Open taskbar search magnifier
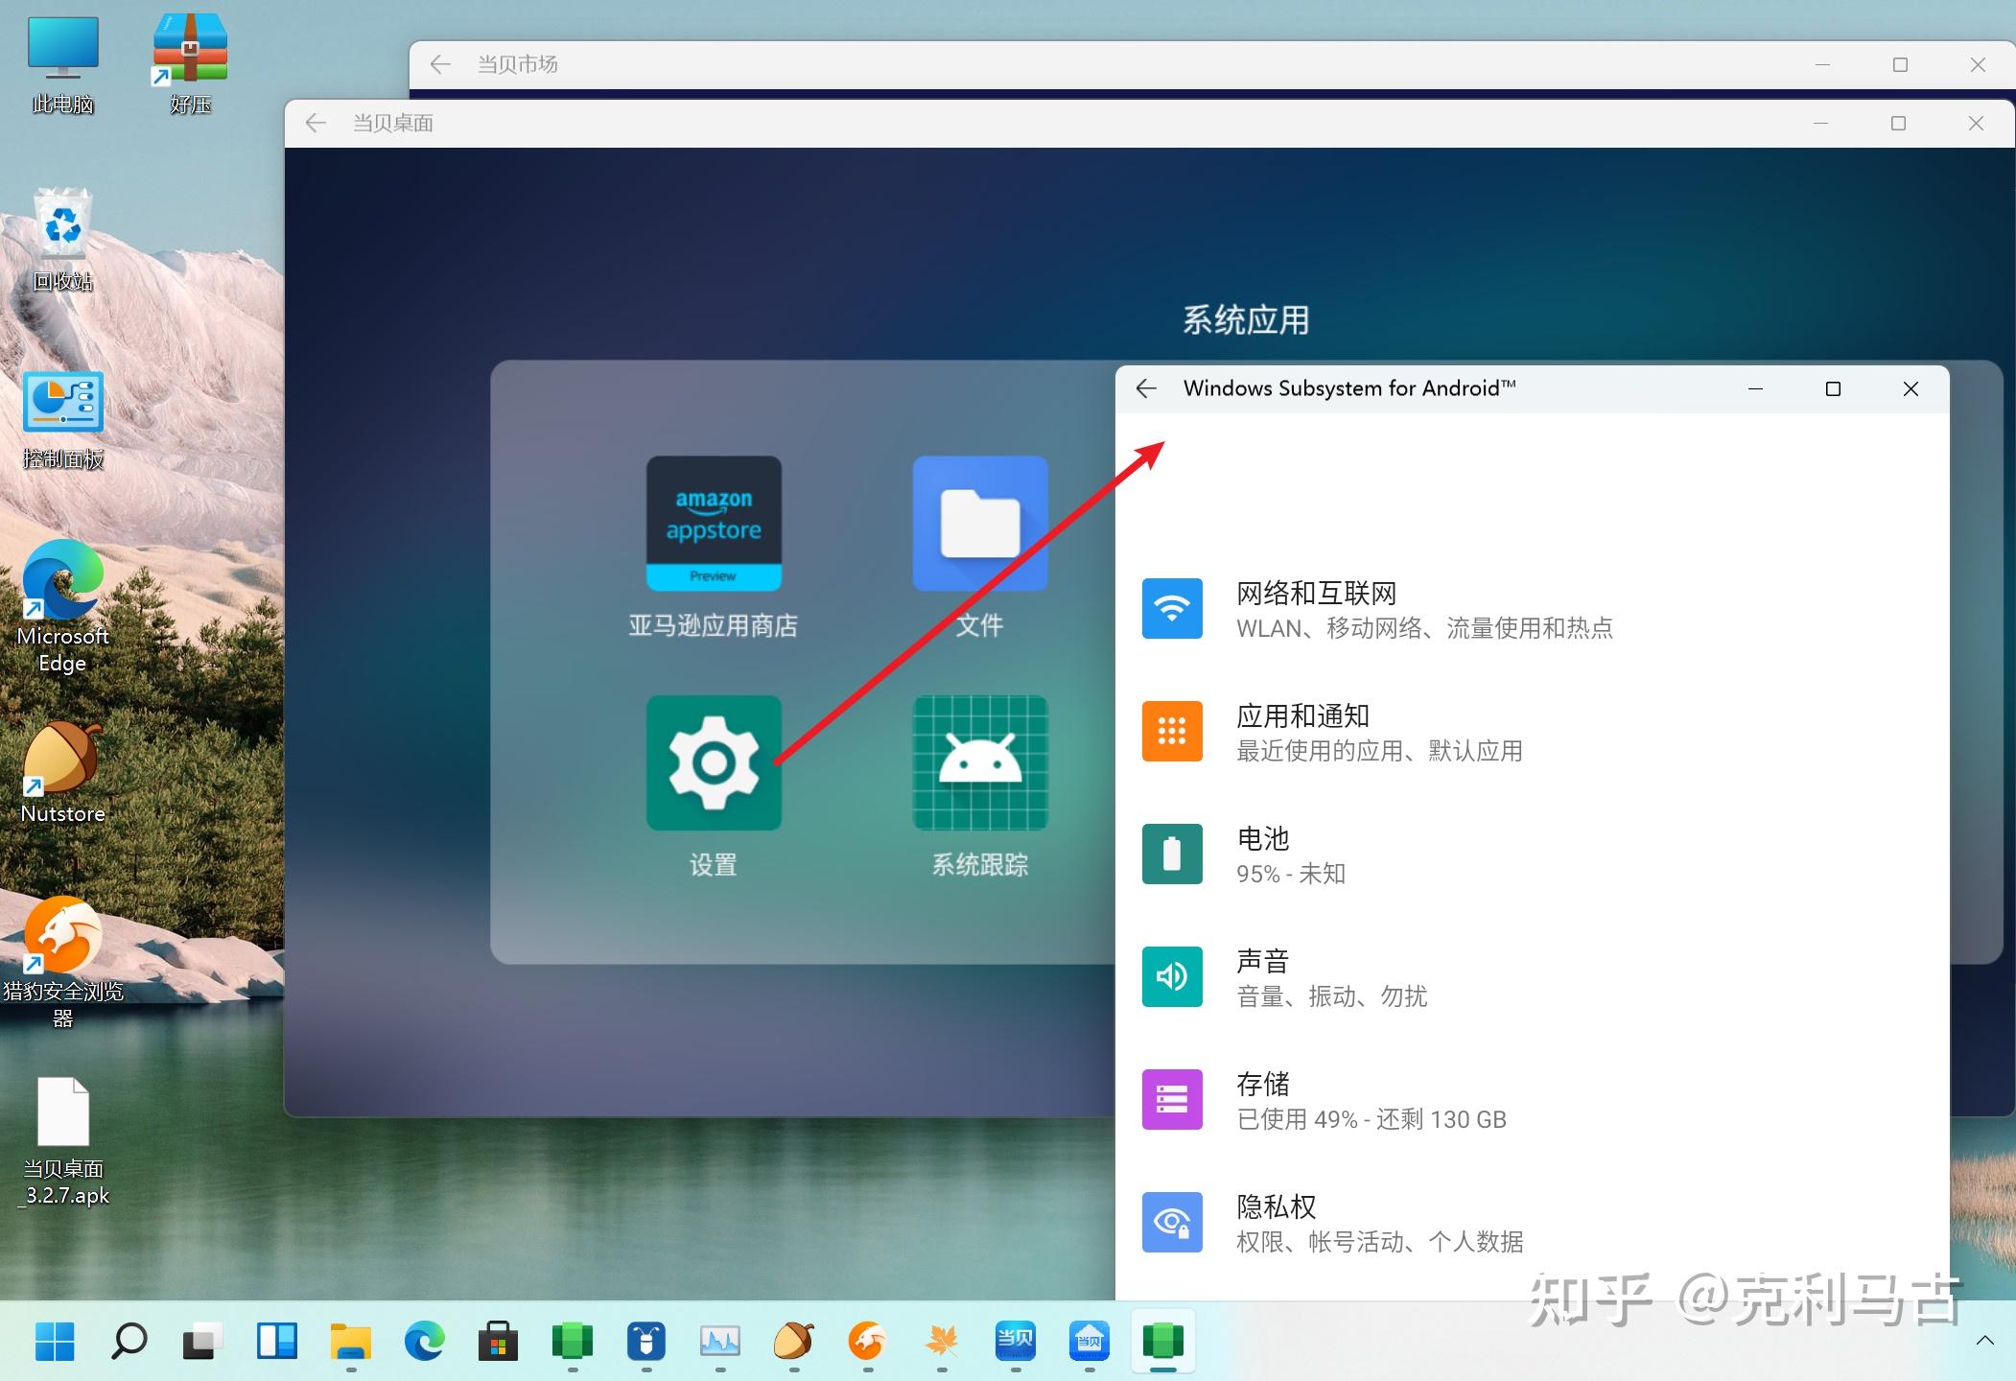 (129, 1341)
